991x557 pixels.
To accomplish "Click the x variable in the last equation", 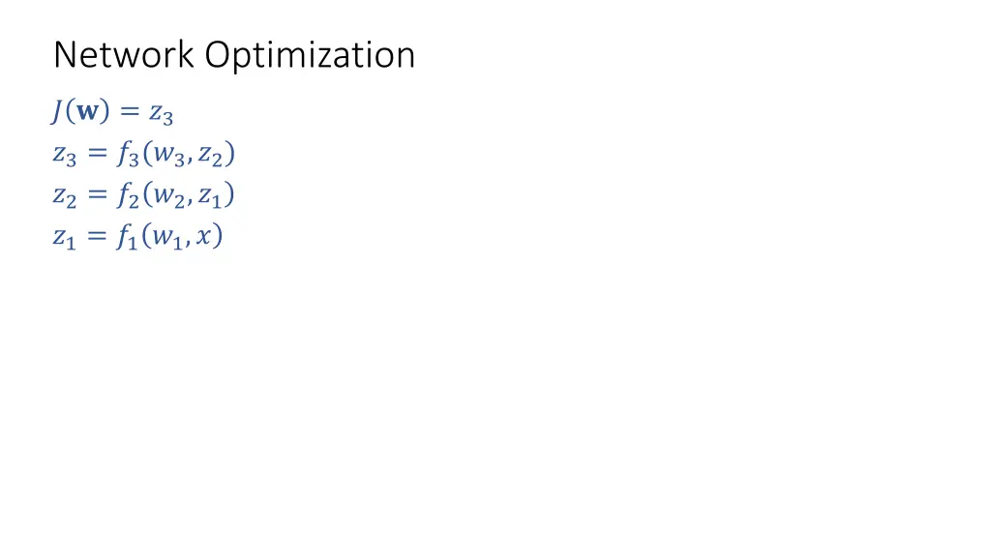I will pyautogui.click(x=204, y=237).
